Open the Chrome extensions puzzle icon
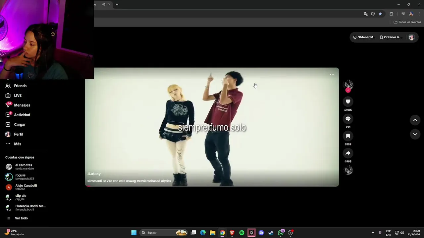Viewport: 424px width, 238px height. [391, 14]
